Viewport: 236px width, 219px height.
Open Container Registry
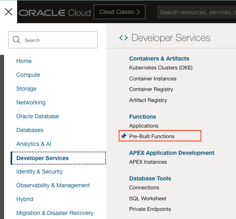[151, 89]
